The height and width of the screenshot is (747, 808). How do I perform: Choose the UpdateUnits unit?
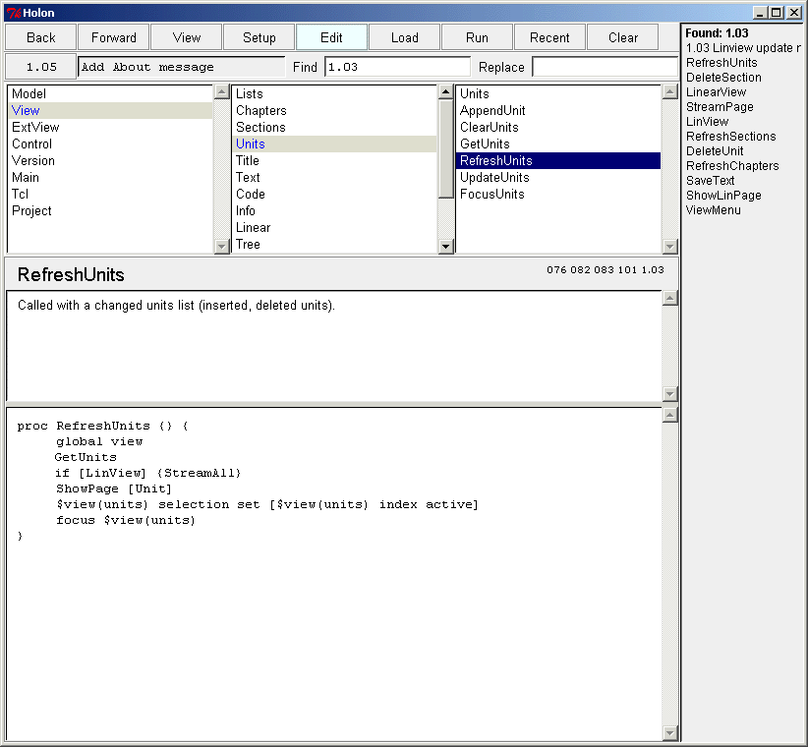(x=494, y=177)
